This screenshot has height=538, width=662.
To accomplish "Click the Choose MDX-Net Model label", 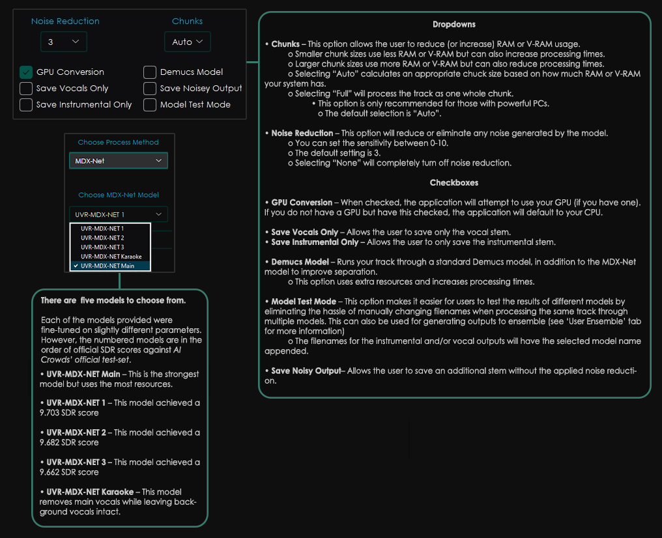I will pyautogui.click(x=118, y=195).
